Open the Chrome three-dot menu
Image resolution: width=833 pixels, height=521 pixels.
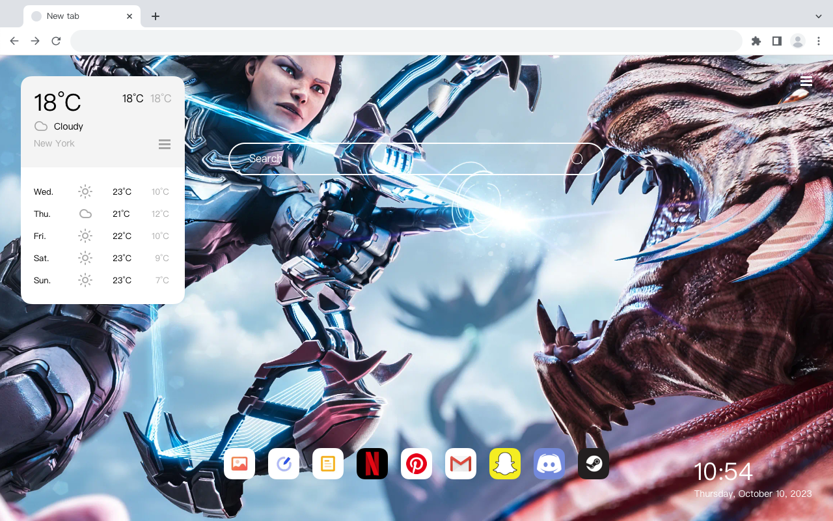click(x=819, y=41)
